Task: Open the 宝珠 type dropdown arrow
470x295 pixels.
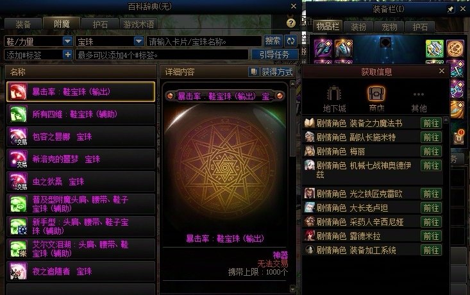Action: coord(138,41)
